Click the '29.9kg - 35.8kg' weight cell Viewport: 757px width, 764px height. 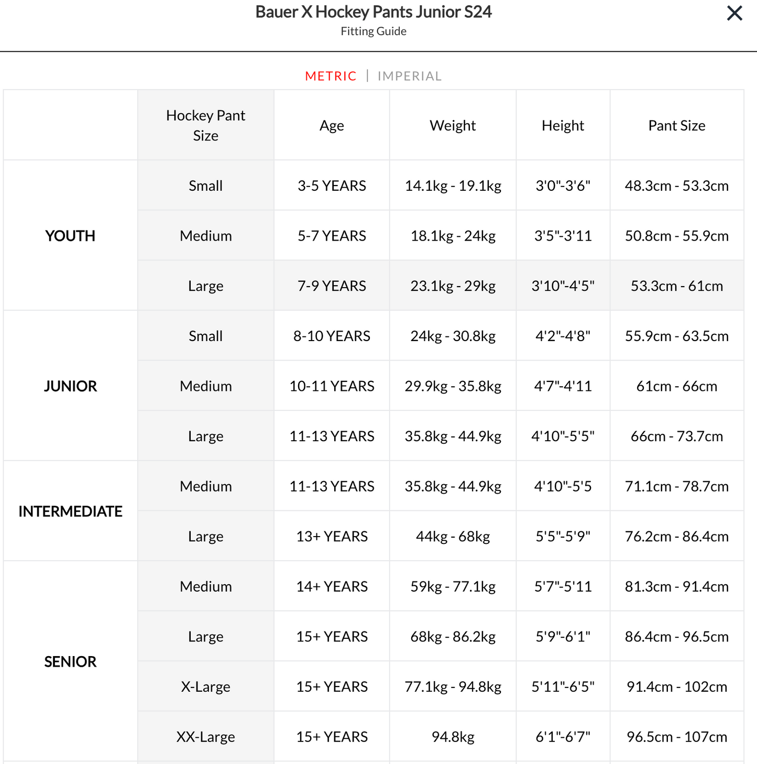point(453,386)
